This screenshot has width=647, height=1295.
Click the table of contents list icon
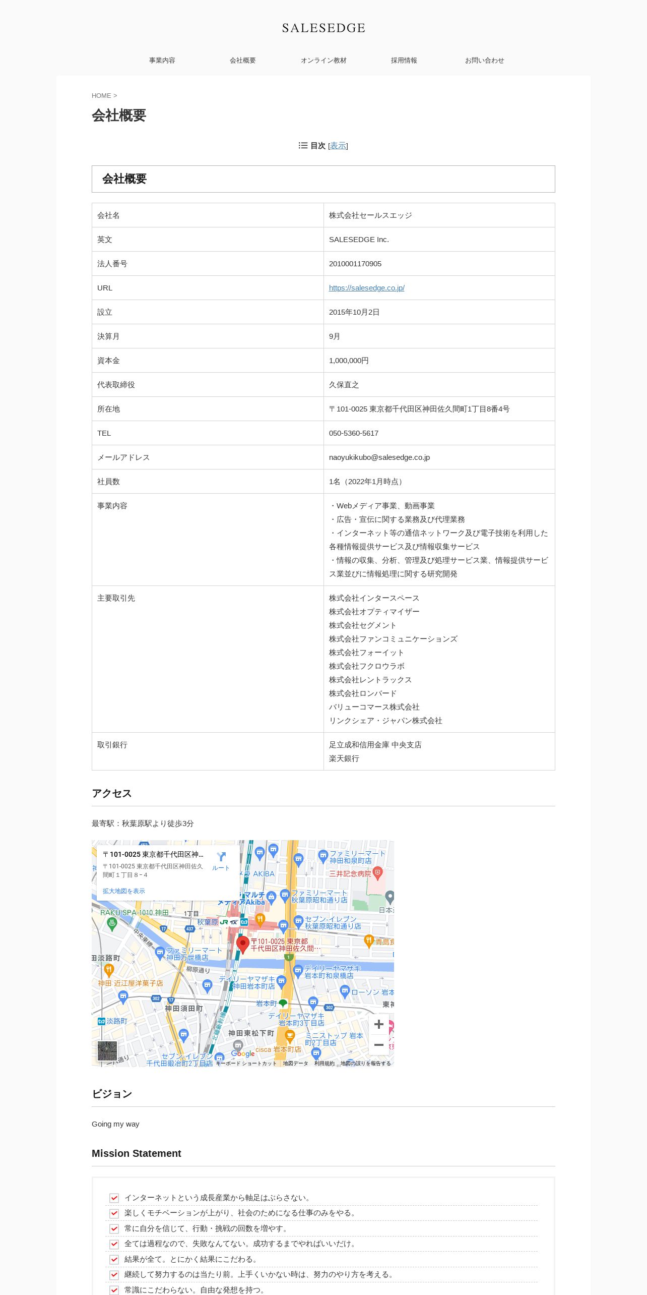tap(303, 145)
